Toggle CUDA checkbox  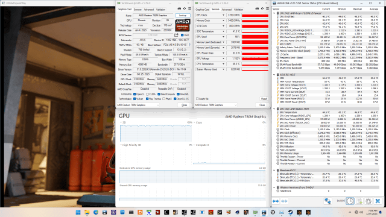pyautogui.click(x=147, y=94)
